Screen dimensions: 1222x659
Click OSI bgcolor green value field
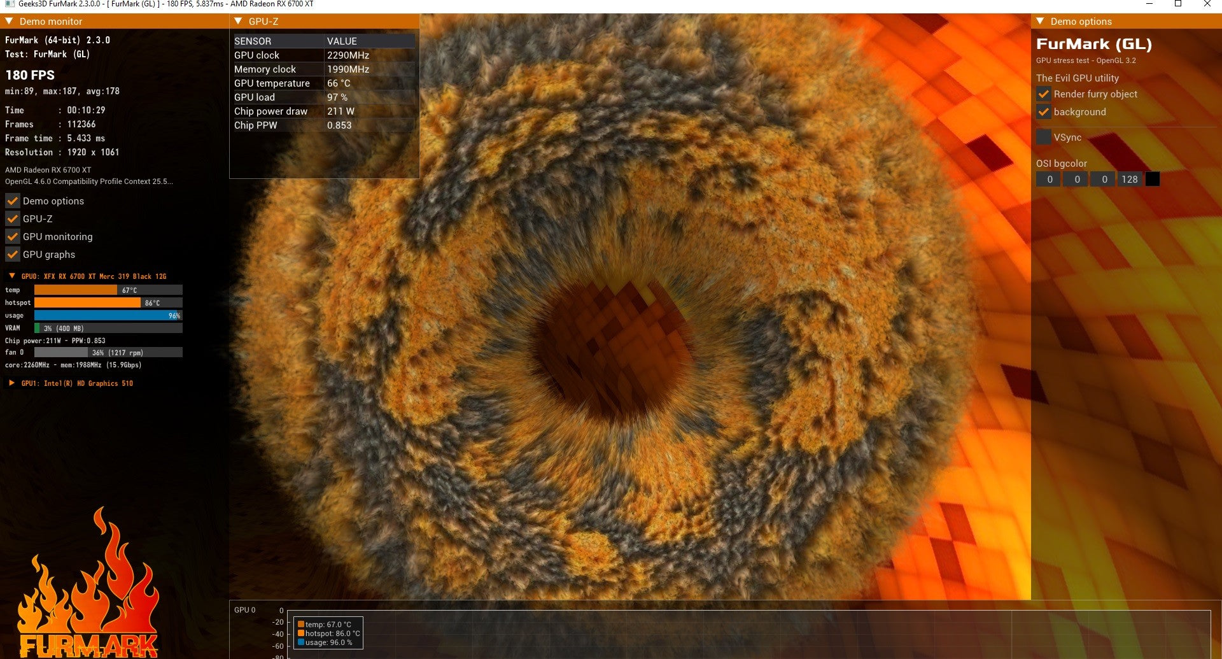(1077, 180)
